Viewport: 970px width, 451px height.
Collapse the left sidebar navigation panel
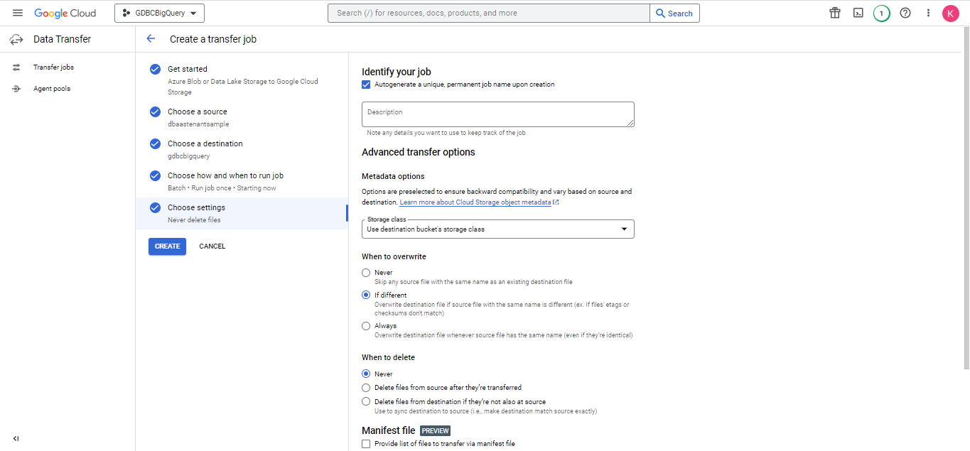pyautogui.click(x=16, y=438)
